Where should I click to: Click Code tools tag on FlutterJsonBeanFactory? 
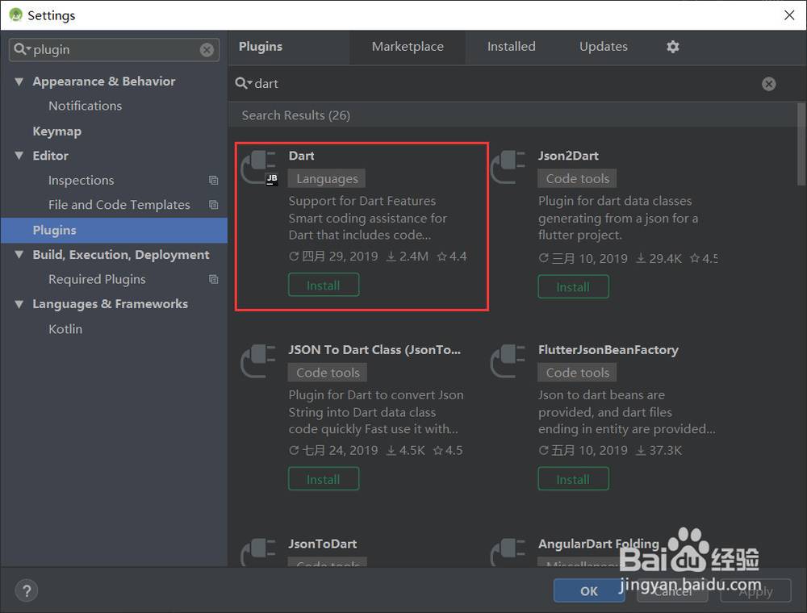coord(577,373)
